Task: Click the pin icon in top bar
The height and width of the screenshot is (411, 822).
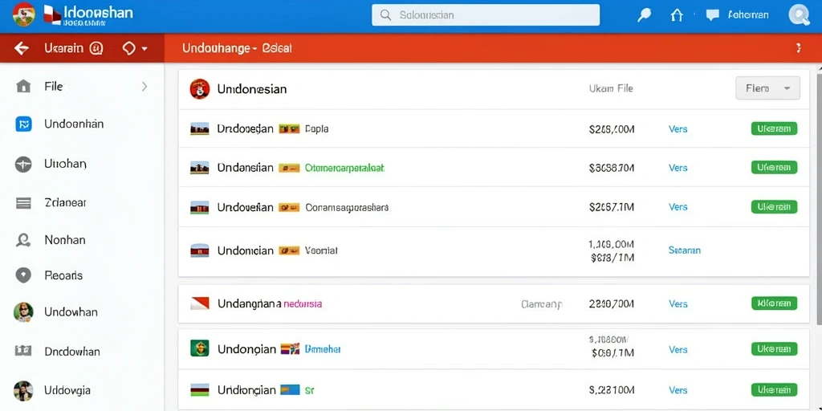Action: pyautogui.click(x=644, y=15)
